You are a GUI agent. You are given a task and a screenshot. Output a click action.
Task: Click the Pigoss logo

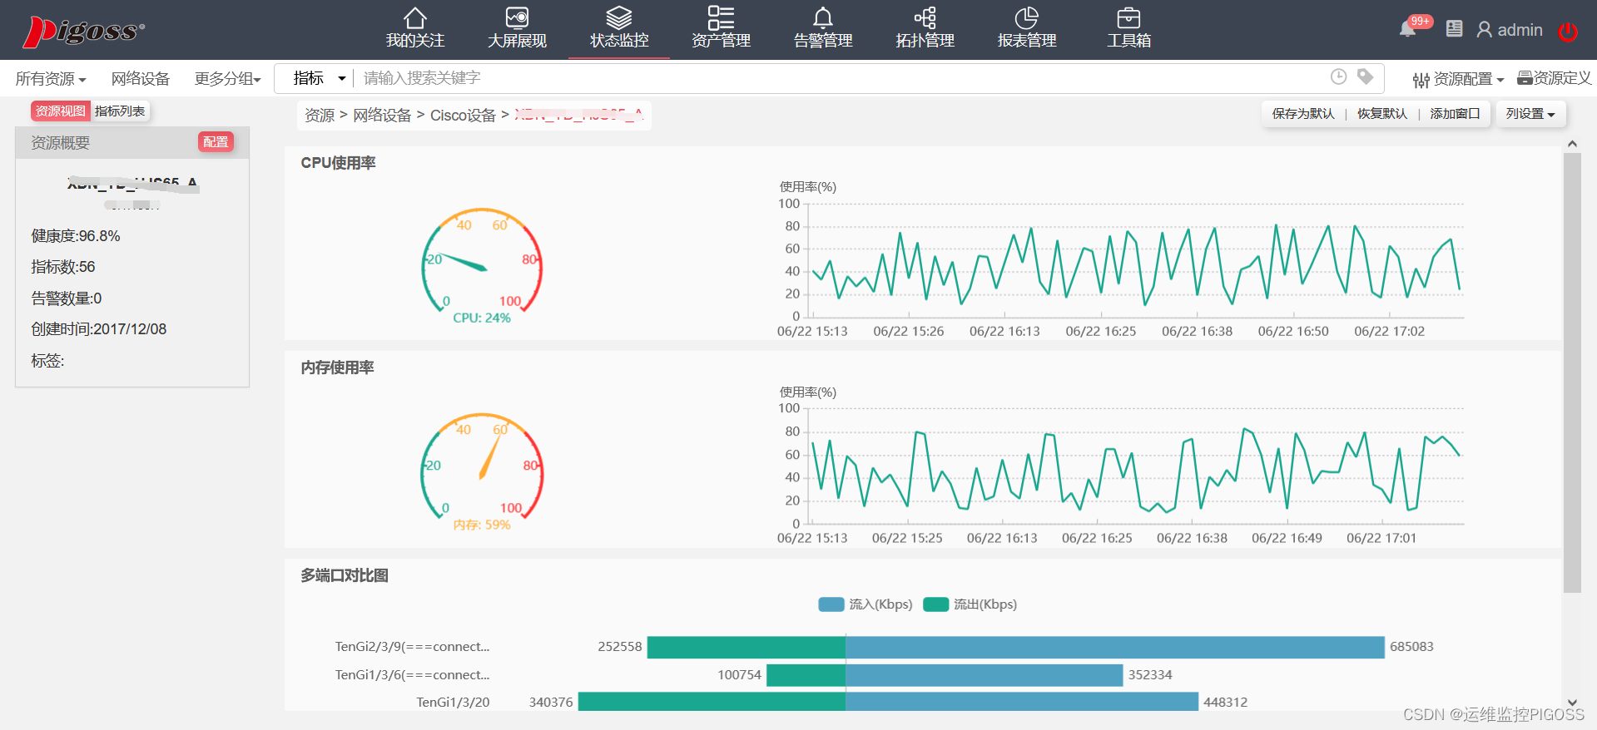(83, 31)
